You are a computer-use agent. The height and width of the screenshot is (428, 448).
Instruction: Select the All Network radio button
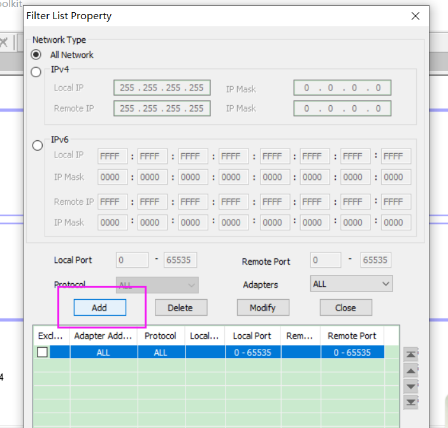(x=36, y=54)
